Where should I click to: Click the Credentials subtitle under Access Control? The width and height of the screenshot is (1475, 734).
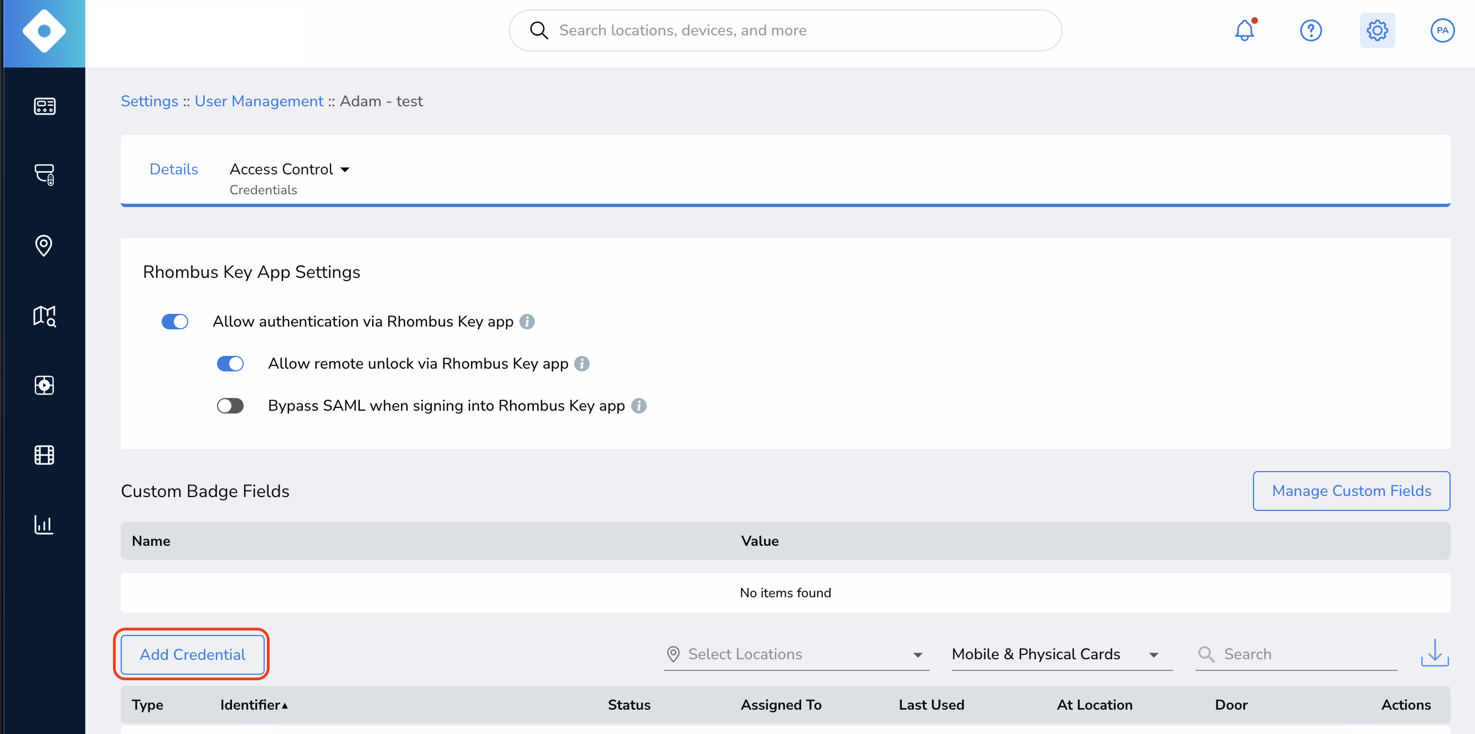[263, 190]
